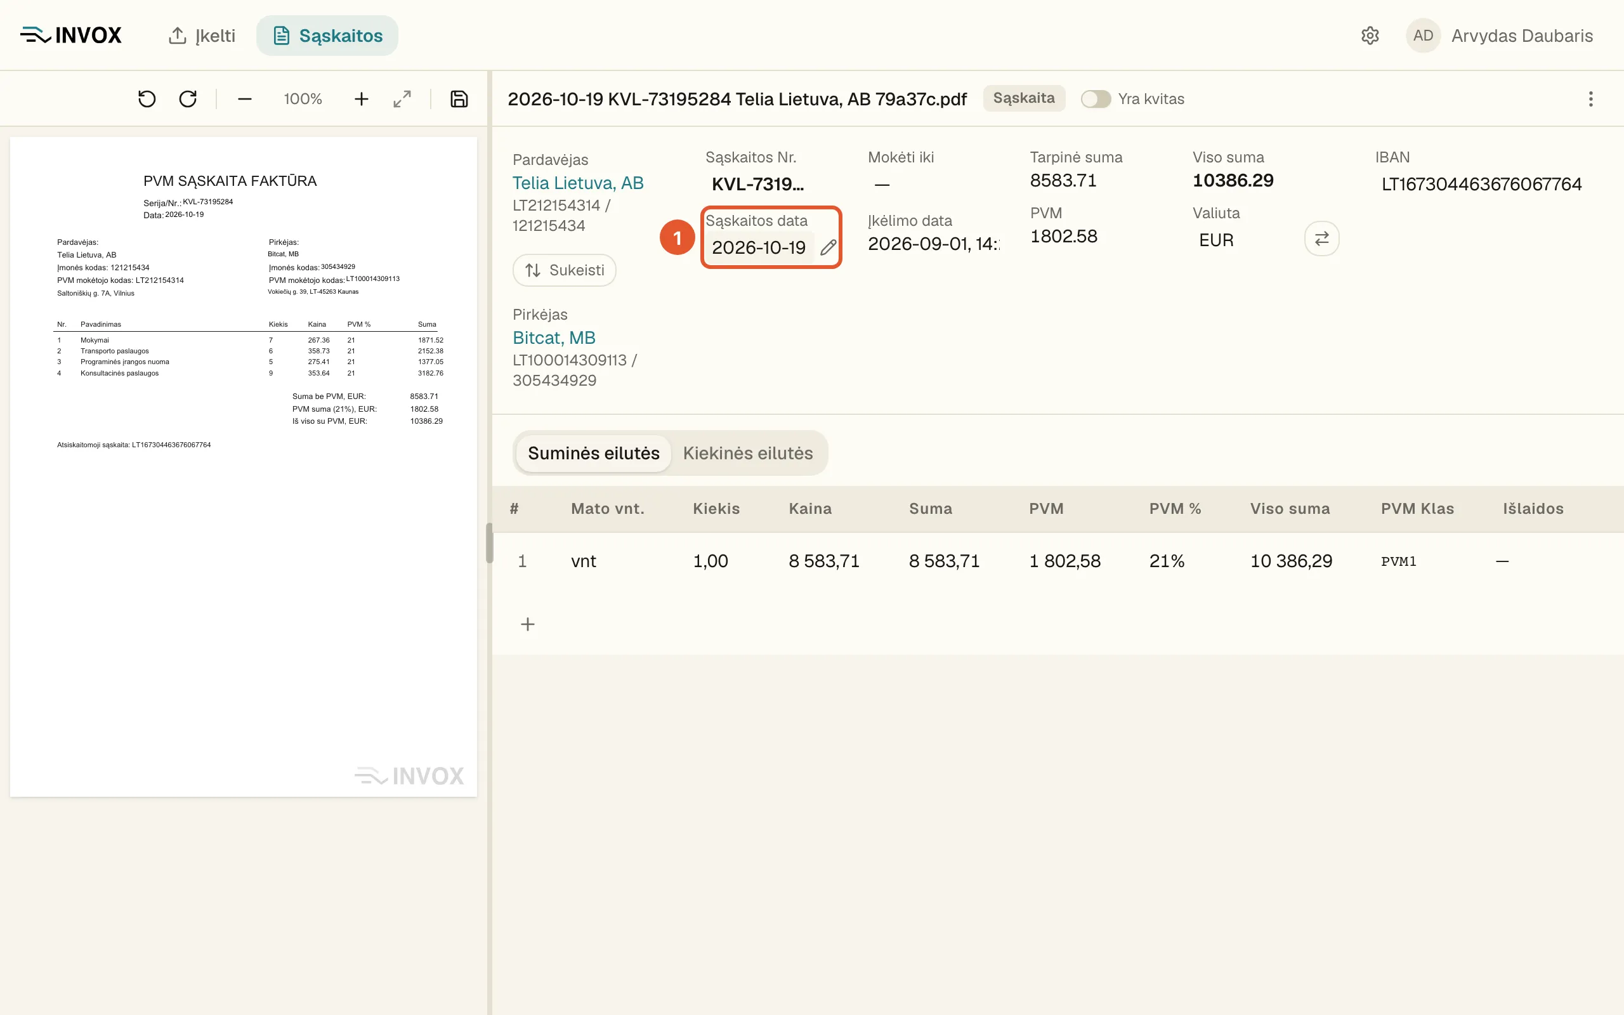Rotate the document clockwise
Screen dimensions: 1624x1015
(x=188, y=100)
